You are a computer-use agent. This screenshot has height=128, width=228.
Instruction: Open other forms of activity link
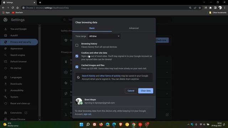click(110, 76)
